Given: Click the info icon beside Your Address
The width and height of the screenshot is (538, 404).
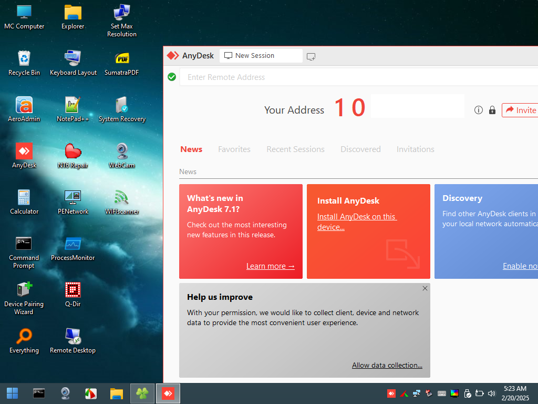Looking at the screenshot, I should click(478, 110).
